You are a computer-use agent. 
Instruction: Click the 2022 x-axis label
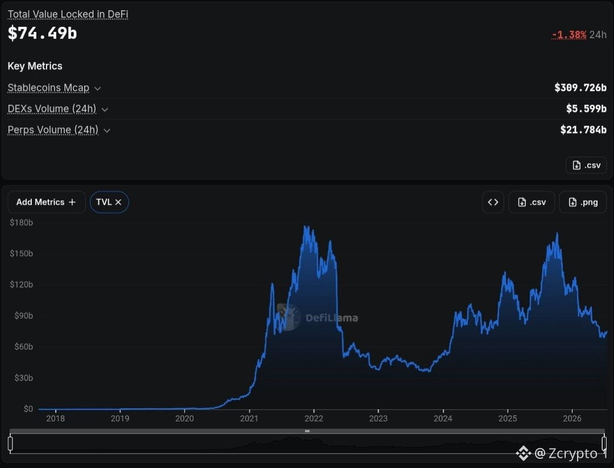[314, 419]
